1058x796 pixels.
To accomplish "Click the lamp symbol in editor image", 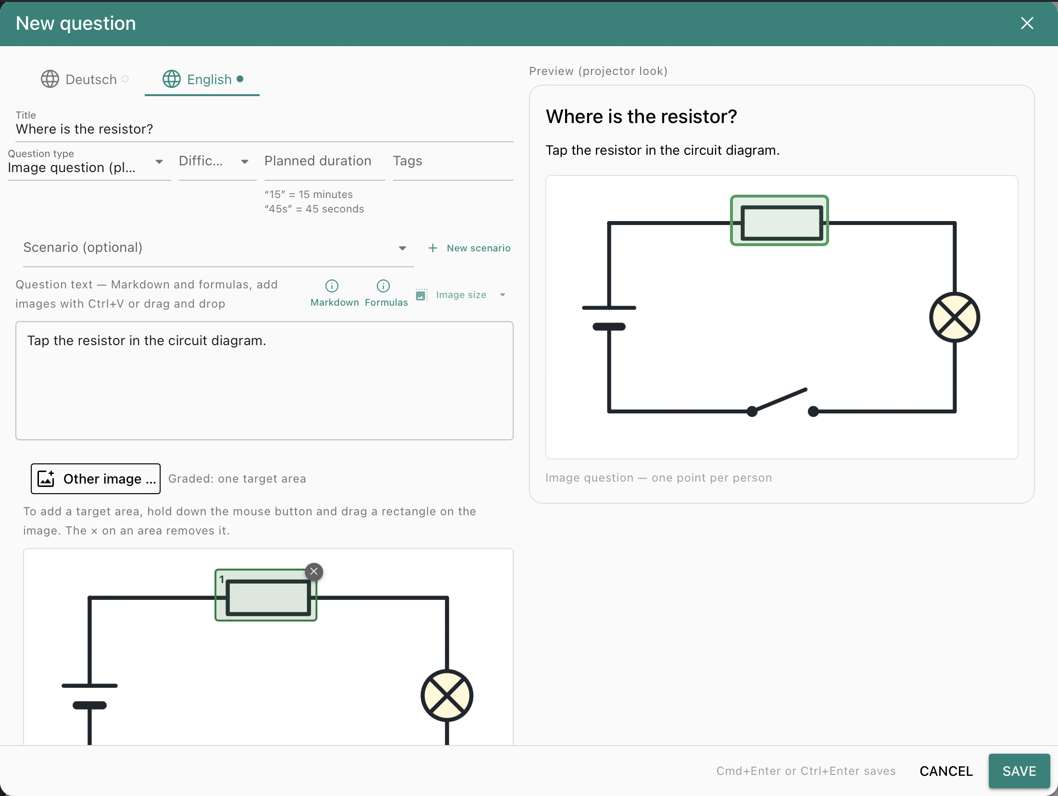I will pyautogui.click(x=447, y=695).
